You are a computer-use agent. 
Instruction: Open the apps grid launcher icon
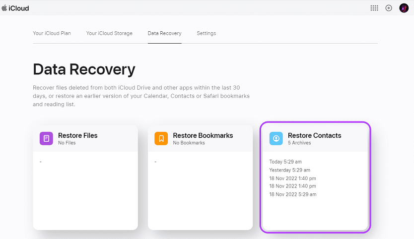tap(374, 8)
